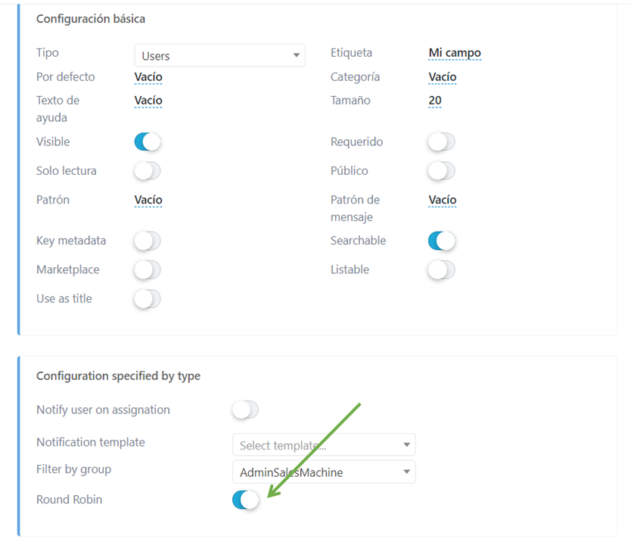Toggle Key metadata on
The image size is (631, 545).
pyautogui.click(x=148, y=241)
